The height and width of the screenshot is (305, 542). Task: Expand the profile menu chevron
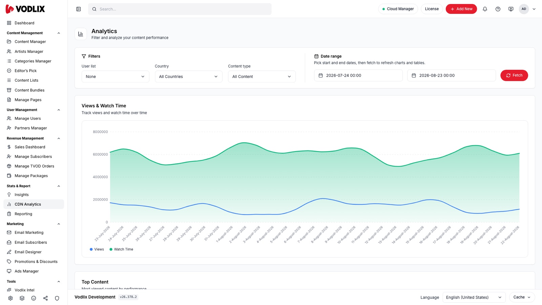pos(534,9)
